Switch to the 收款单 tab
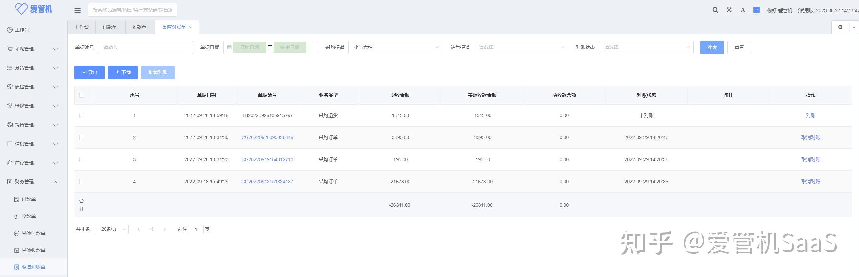The height and width of the screenshot is (277, 859). click(139, 27)
